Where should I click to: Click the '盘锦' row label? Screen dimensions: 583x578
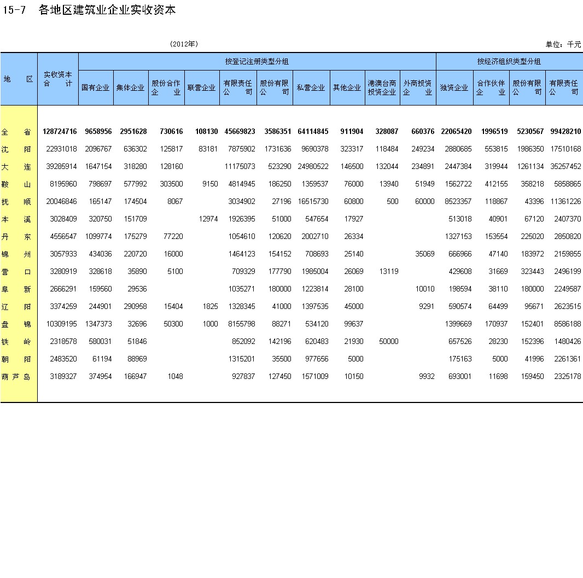coord(16,324)
